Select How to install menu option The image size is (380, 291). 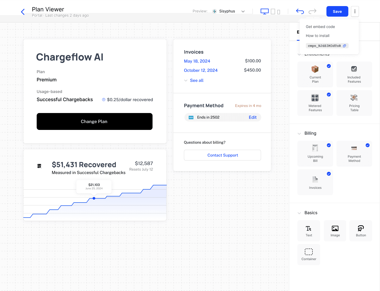click(317, 36)
